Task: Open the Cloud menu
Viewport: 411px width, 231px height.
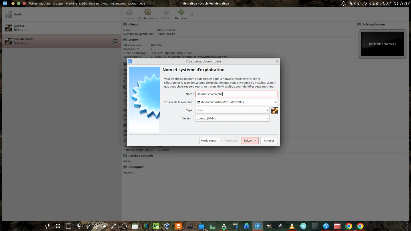Action: [104, 3]
